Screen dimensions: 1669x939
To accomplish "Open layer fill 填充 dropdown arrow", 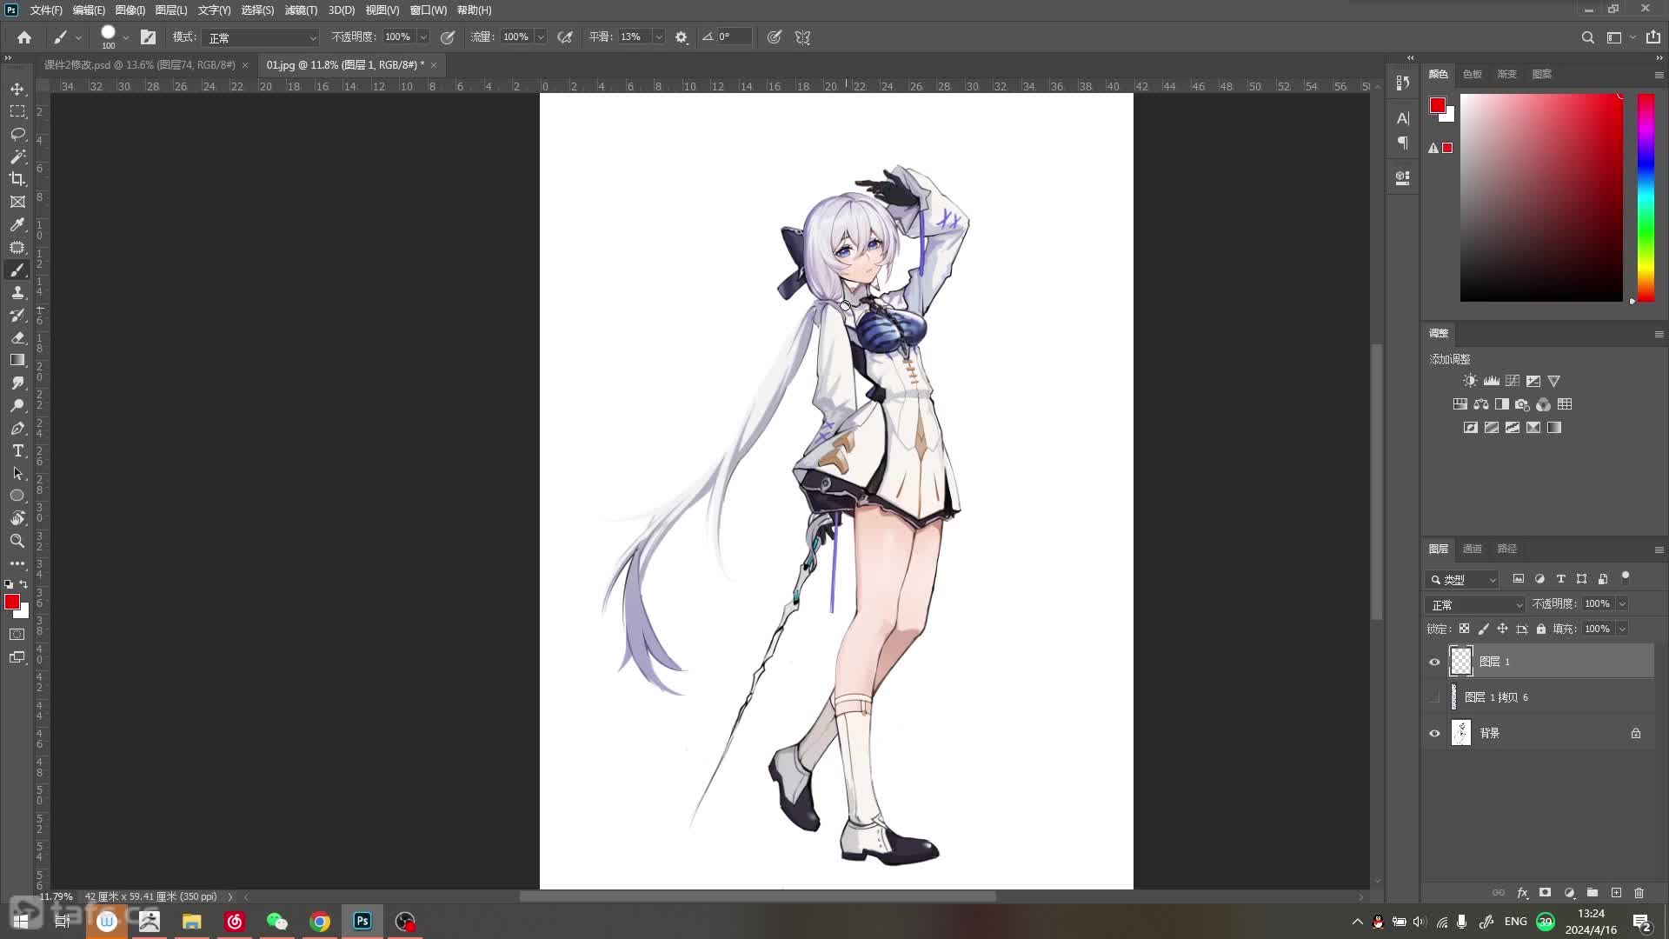I will coord(1622,629).
